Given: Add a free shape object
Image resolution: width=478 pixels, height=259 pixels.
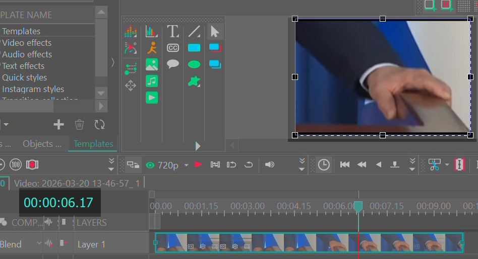Looking at the screenshot, I should pyautogui.click(x=194, y=81).
